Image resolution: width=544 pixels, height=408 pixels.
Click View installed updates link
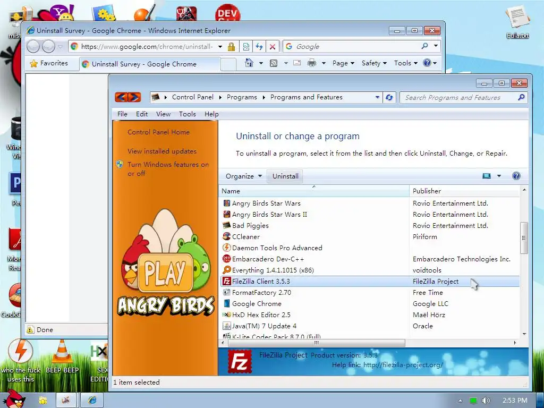click(x=162, y=151)
